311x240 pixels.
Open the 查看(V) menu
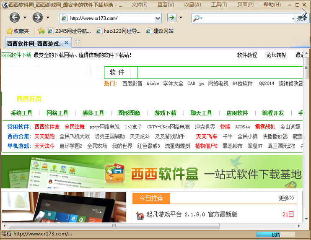166,5
